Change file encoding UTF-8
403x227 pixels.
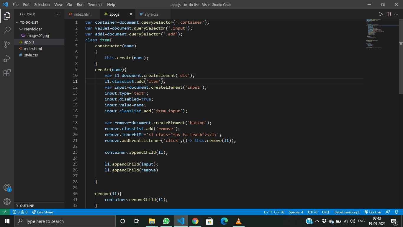pos(313,212)
